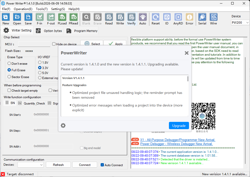Click the blue Upgrade button

[x=179, y=126]
